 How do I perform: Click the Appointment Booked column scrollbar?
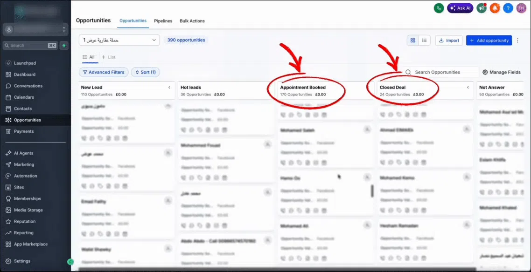click(x=372, y=191)
